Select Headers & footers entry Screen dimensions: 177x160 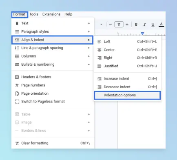53,77
